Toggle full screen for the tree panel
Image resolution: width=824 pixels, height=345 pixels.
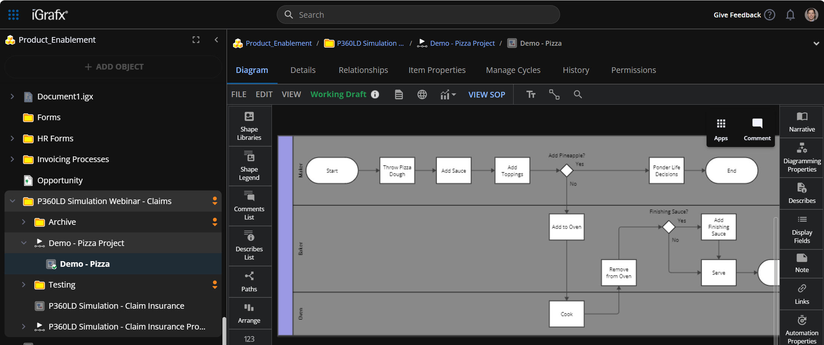pyautogui.click(x=196, y=40)
